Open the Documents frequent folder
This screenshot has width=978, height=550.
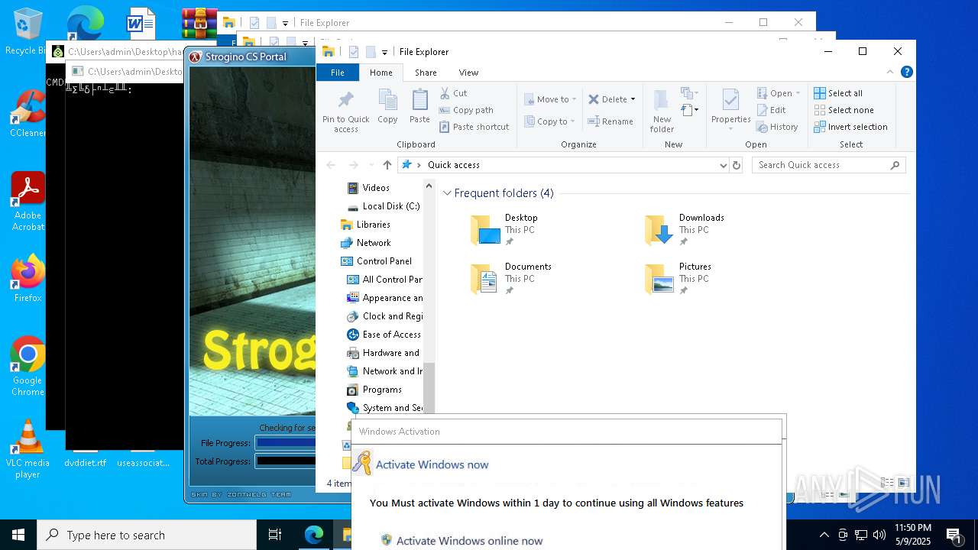tap(510, 278)
